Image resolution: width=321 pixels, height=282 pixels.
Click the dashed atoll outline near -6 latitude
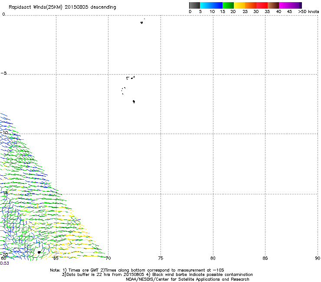point(123,91)
